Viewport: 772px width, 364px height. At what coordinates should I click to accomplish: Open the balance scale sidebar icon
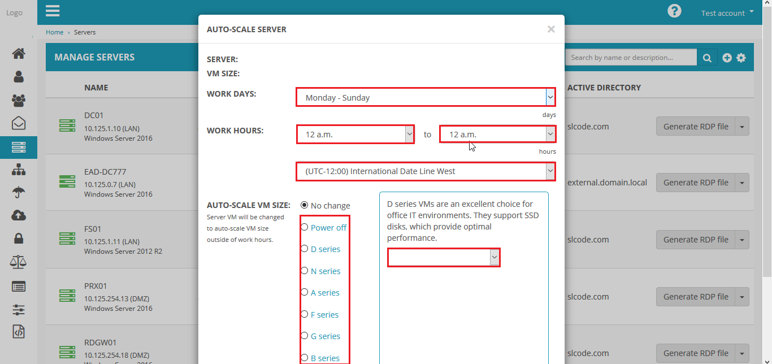point(19,262)
